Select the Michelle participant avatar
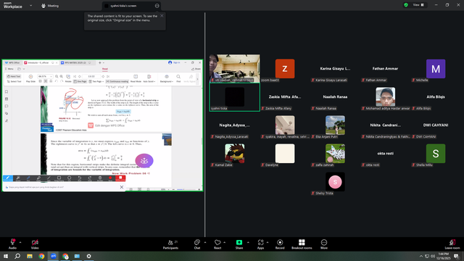 pyautogui.click(x=436, y=69)
